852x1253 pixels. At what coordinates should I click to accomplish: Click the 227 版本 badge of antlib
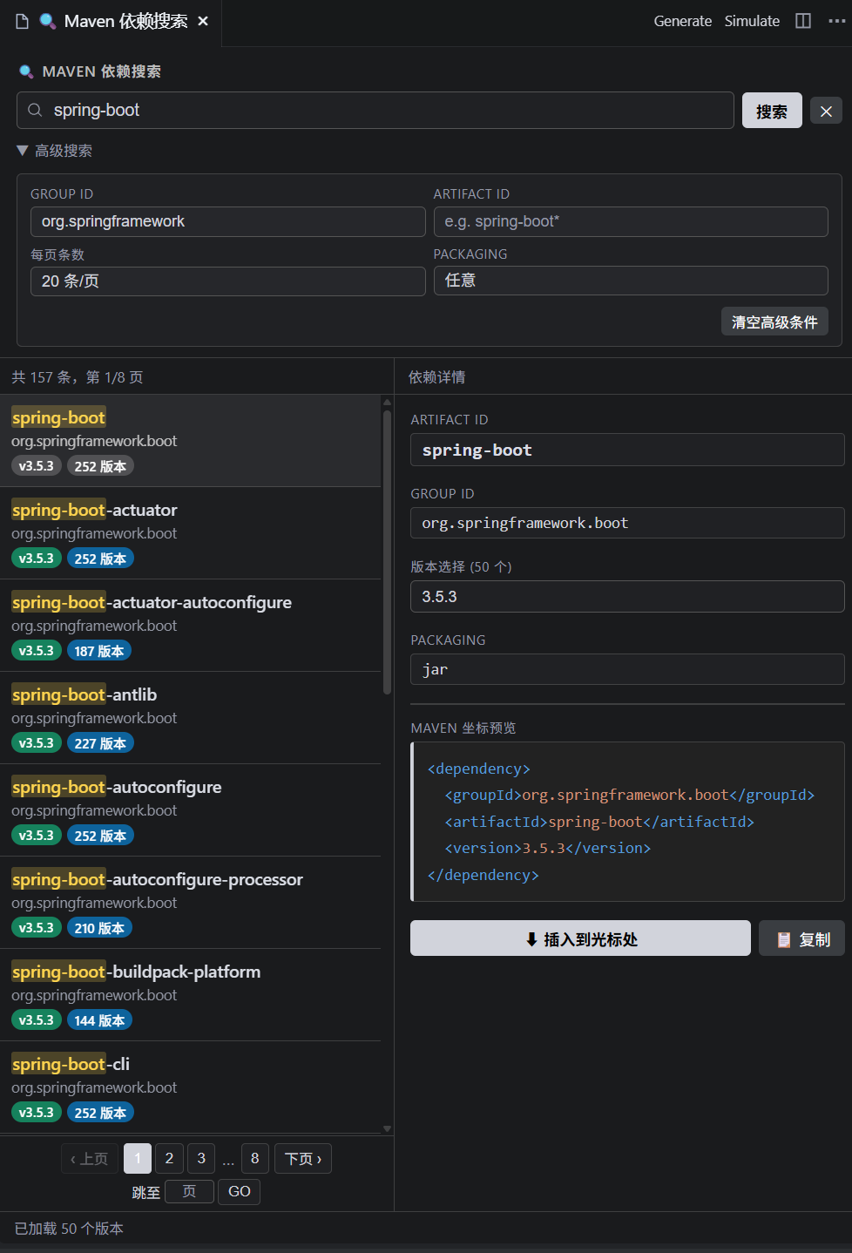100,743
